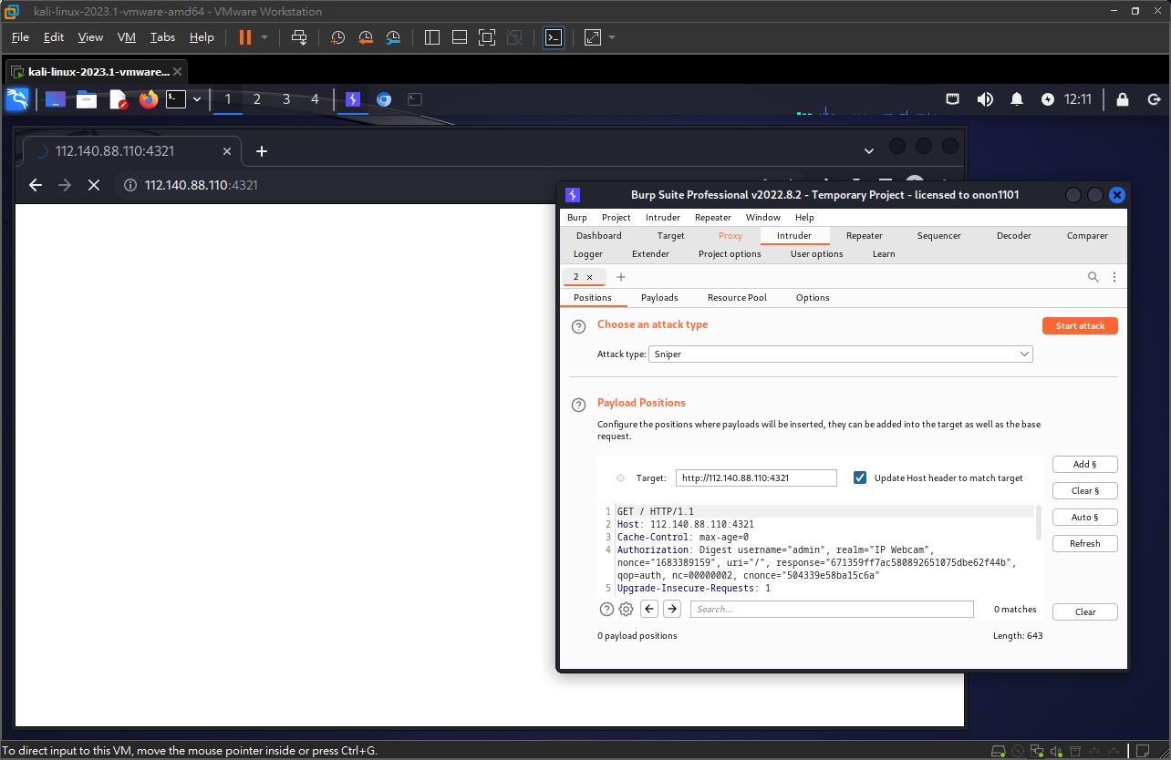Open the Payload Positions help icon

(x=578, y=405)
